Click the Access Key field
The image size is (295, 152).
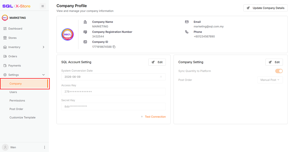tap(113, 92)
